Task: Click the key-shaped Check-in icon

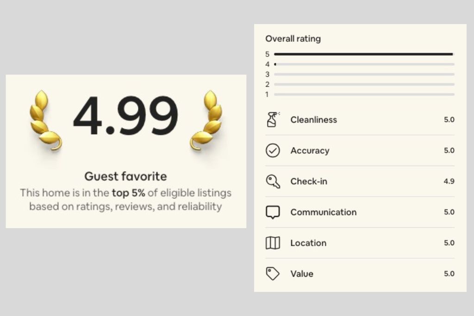Action: click(x=273, y=181)
